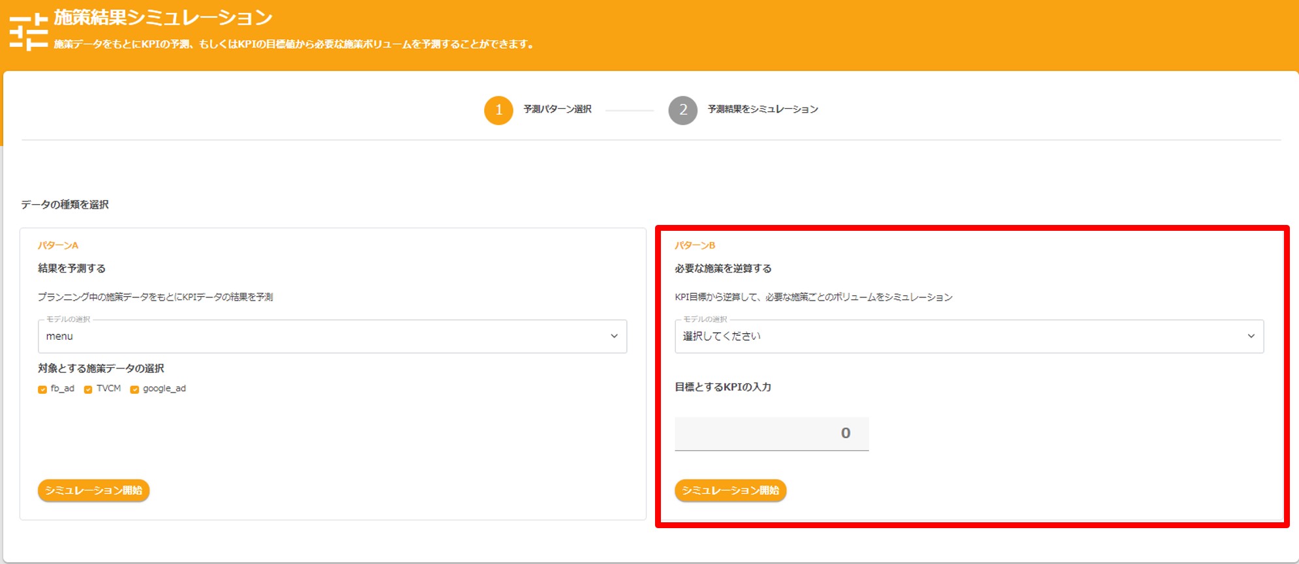Select step 1 circle 予測パターン選択
The width and height of the screenshot is (1299, 564).
[x=498, y=110]
